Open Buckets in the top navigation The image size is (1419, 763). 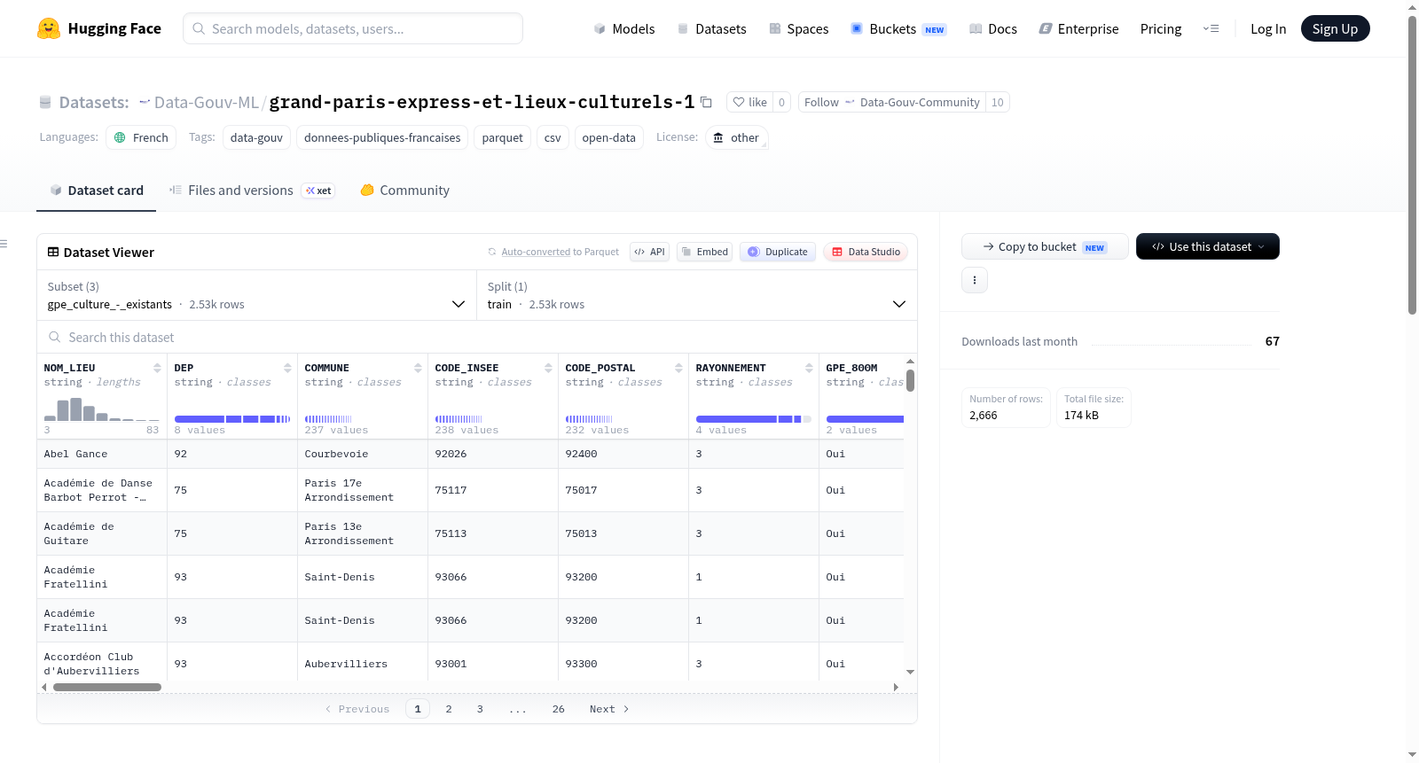(899, 28)
